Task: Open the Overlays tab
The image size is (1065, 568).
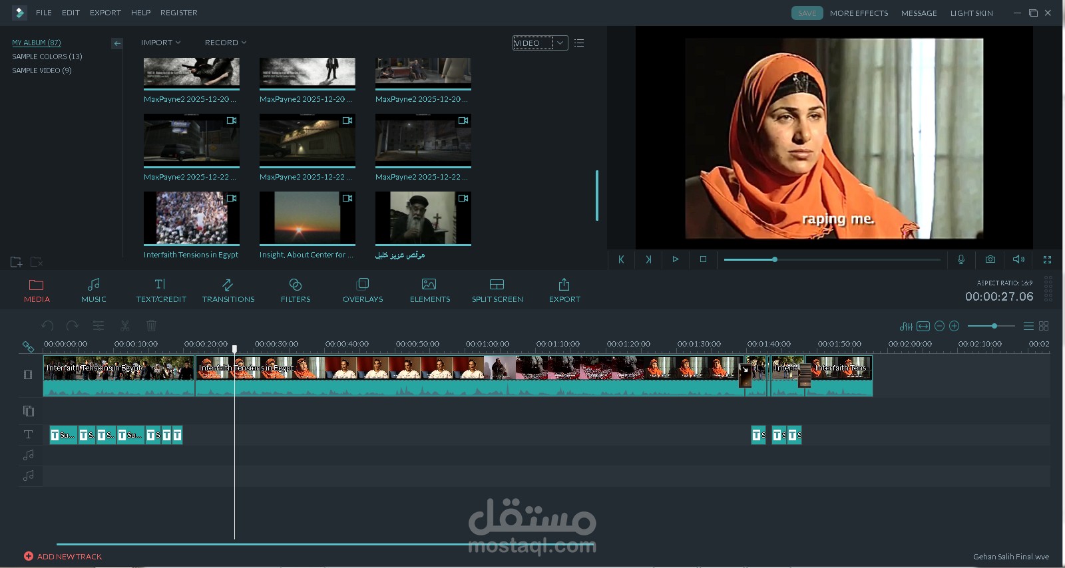Action: 363,291
